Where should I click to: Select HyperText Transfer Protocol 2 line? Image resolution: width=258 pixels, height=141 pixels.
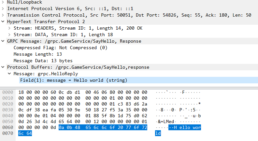[x=46, y=21]
